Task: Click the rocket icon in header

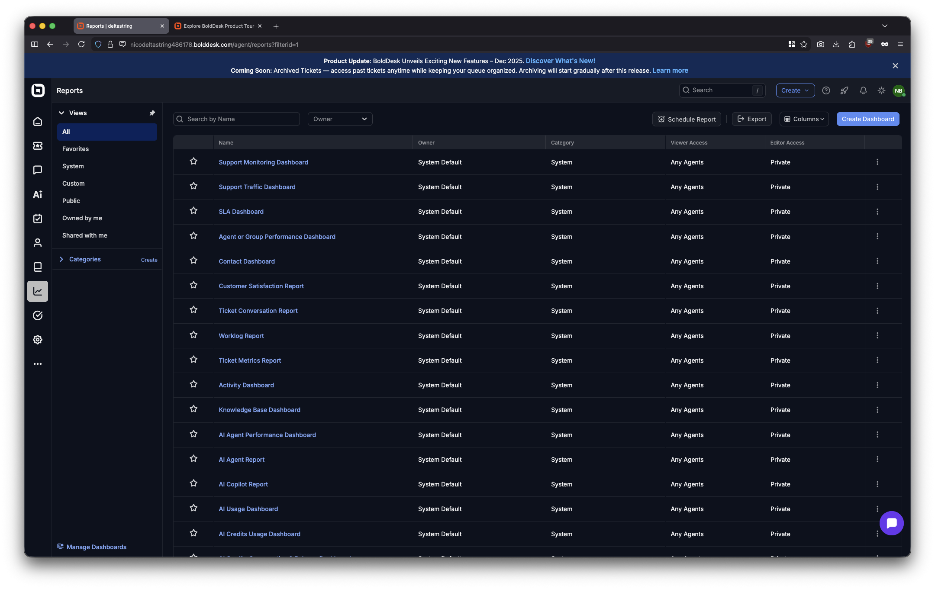Action: (x=844, y=90)
